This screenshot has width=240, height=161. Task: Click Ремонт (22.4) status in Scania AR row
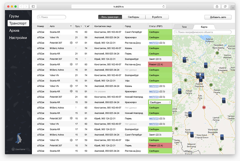(x=160, y=64)
